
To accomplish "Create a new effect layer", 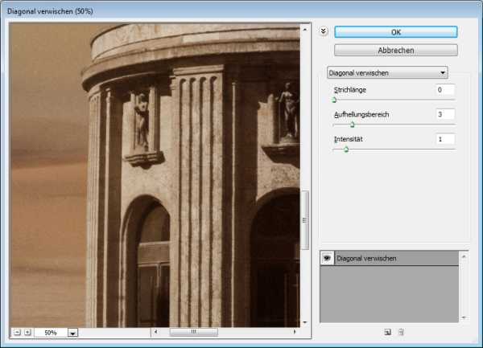I will coord(387,331).
